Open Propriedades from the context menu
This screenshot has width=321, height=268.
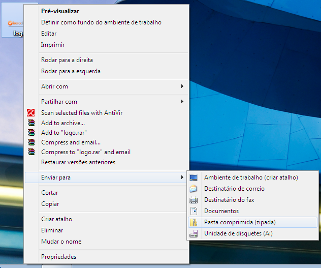(x=107, y=257)
